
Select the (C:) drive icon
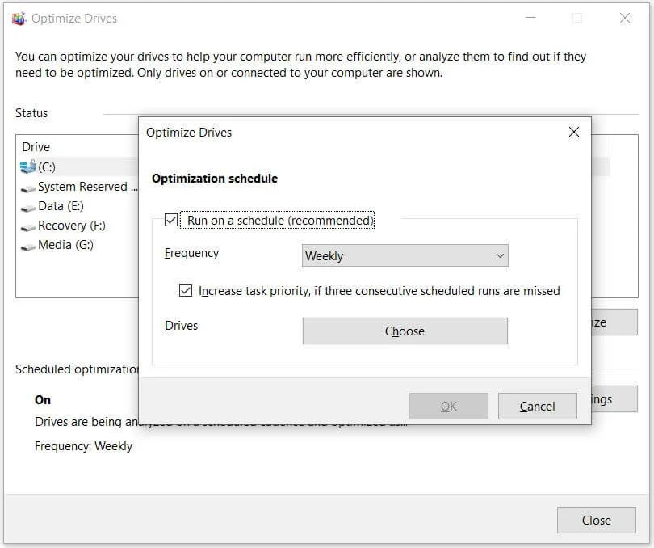point(27,167)
